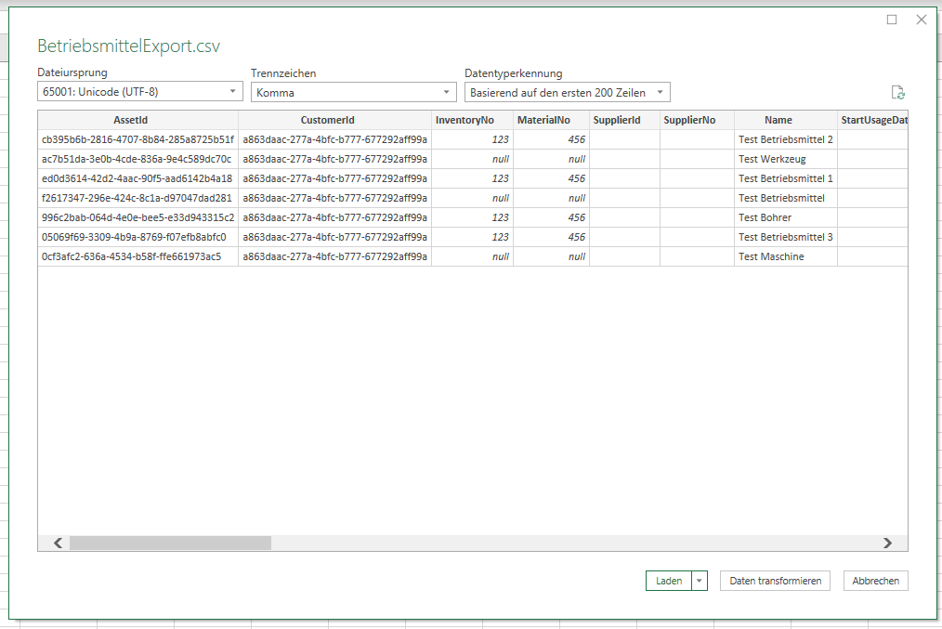Open the Dateiursprung encoding dropdown
Viewport: 942px width, 629px height.
tap(140, 92)
